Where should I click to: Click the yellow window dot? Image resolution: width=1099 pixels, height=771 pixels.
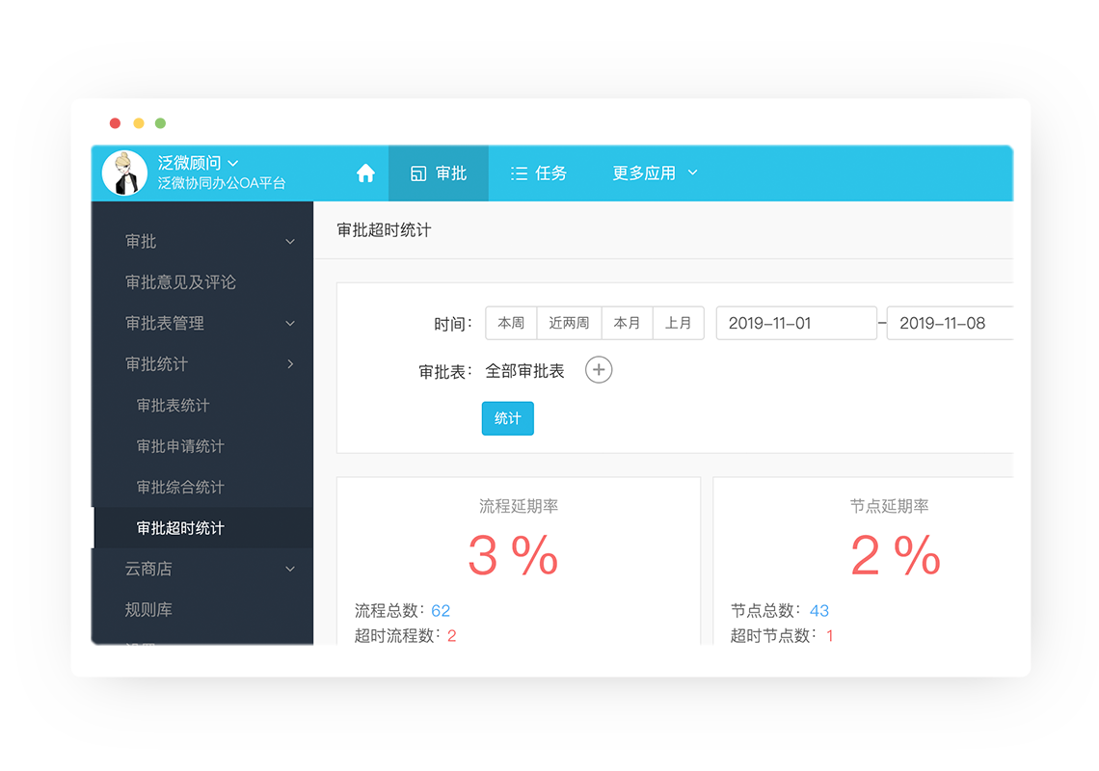pyautogui.click(x=139, y=123)
